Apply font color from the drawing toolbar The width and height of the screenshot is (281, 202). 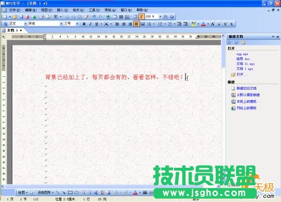click(x=135, y=192)
